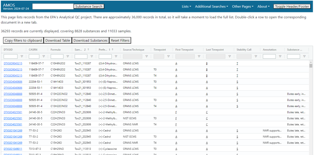Expand the Lists dropdown menu
Viewport: 314px width, 155px height.
(x=186, y=7)
